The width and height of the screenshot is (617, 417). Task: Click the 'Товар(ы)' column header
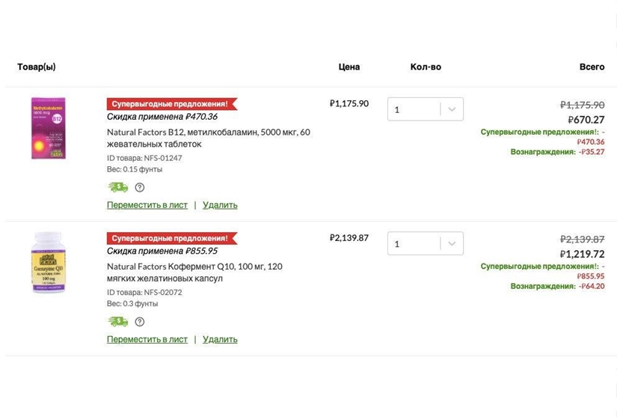(x=37, y=67)
